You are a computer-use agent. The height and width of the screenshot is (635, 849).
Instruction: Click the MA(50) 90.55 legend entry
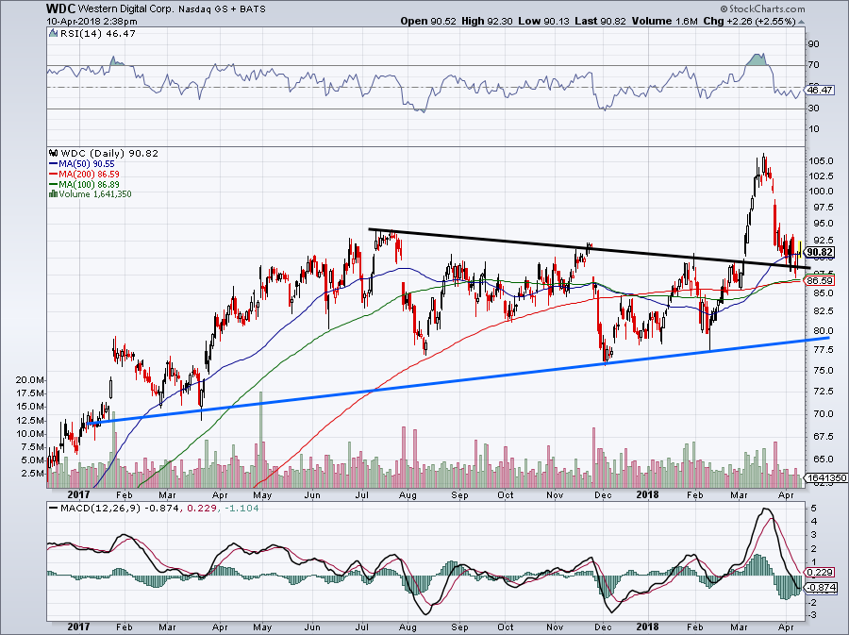(87, 164)
